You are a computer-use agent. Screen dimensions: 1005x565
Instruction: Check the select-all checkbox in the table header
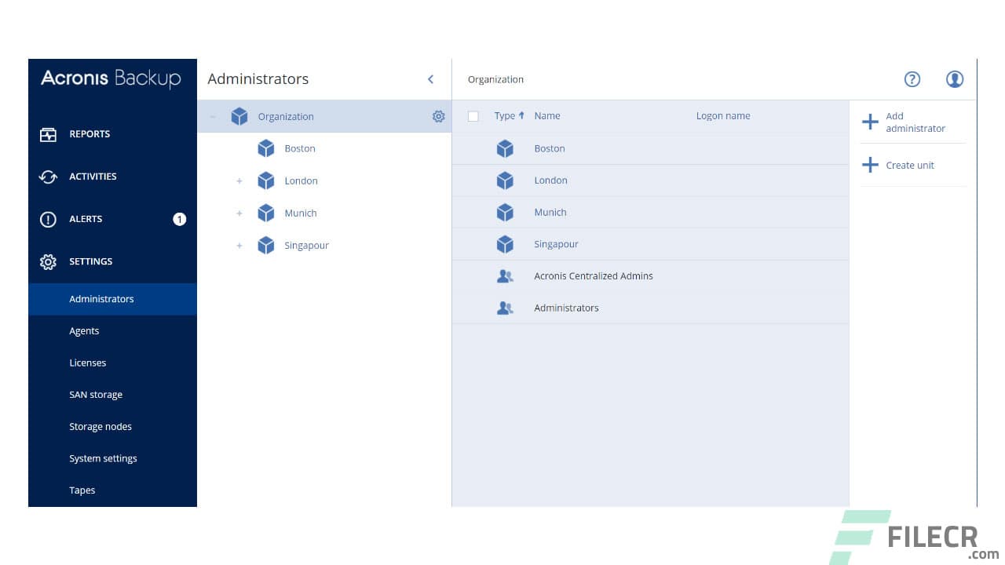(473, 115)
